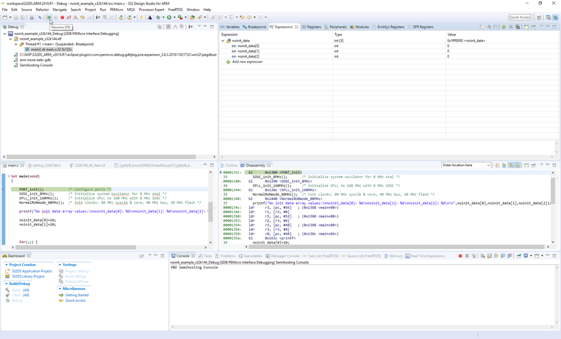Collapse the Thread #1 main node
The image size is (561, 339).
16,44
